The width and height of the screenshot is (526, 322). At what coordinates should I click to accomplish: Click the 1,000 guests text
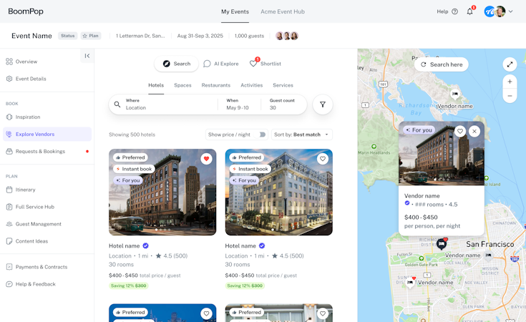[x=249, y=36]
